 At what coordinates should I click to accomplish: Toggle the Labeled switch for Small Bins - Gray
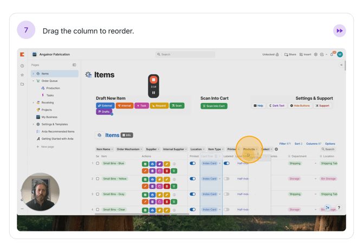pyautogui.click(x=226, y=194)
